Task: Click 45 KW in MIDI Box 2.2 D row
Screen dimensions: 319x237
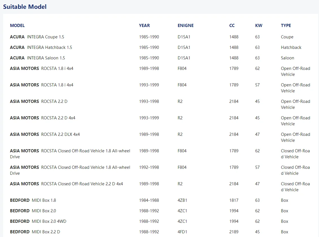Action: pos(257,232)
